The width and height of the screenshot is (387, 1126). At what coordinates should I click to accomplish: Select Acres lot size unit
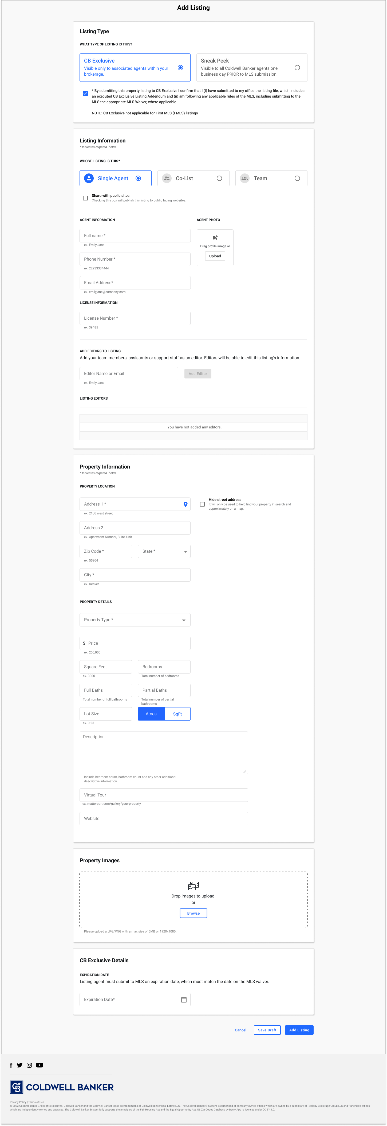coord(151,714)
